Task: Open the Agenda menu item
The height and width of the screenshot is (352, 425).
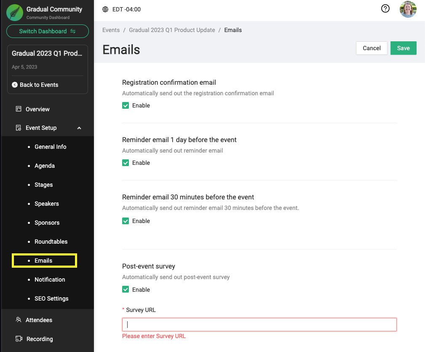Action: click(x=45, y=166)
